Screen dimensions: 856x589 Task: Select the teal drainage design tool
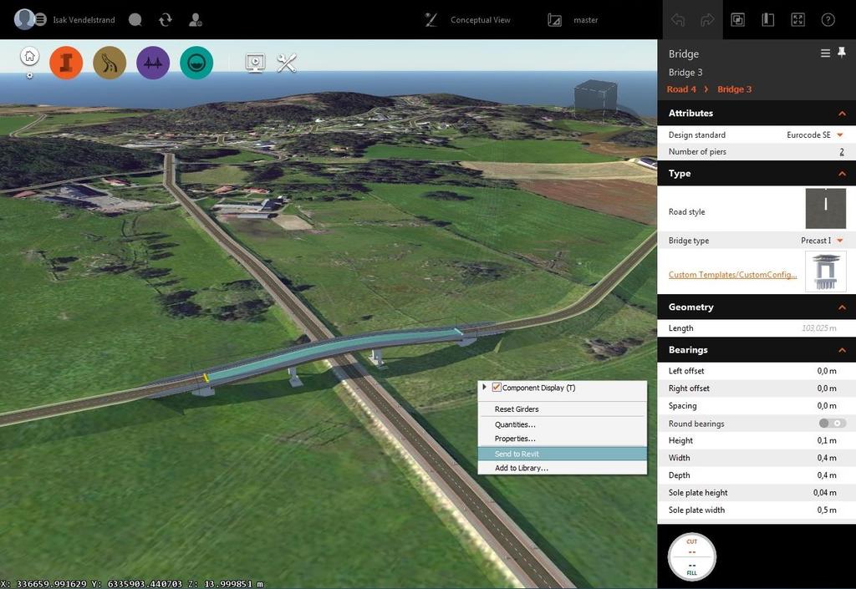click(196, 63)
